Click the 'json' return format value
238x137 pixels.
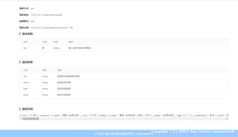33,21
